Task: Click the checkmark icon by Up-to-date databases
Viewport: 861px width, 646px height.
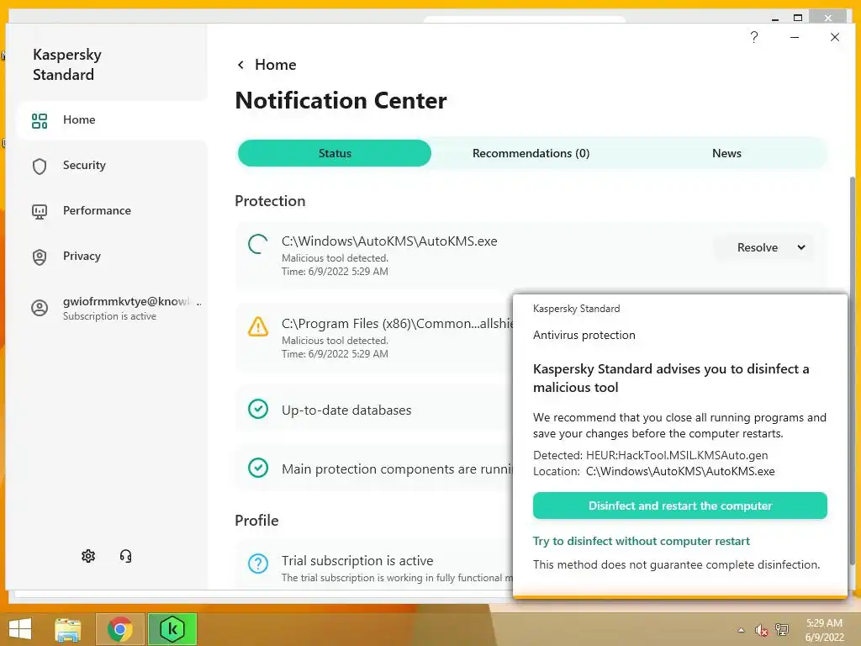Action: click(x=258, y=410)
